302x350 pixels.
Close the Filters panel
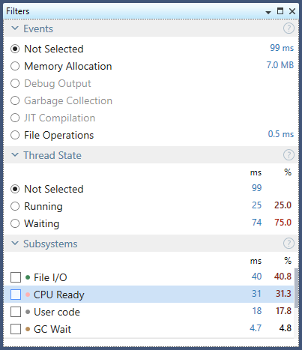tap(292, 11)
